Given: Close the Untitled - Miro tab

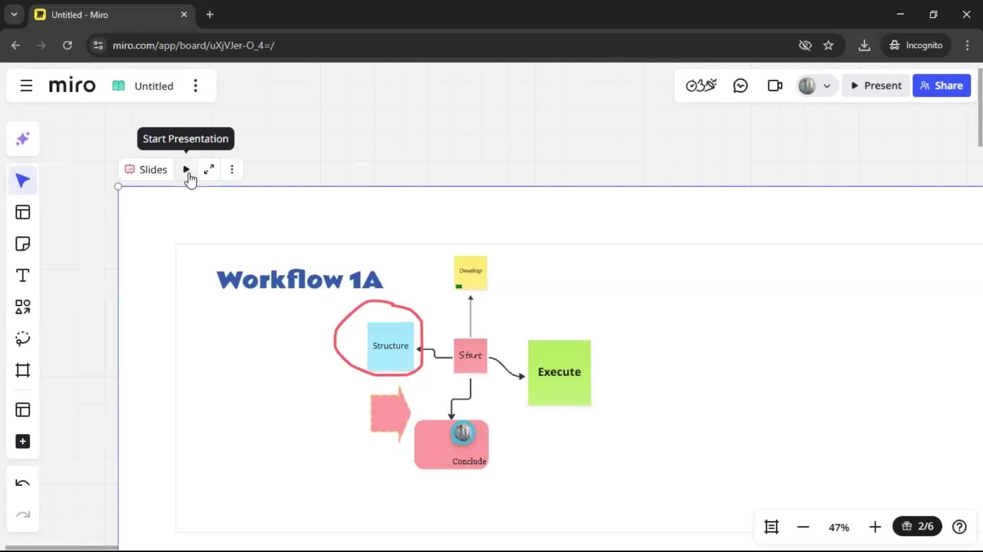Looking at the screenshot, I should pos(184,15).
